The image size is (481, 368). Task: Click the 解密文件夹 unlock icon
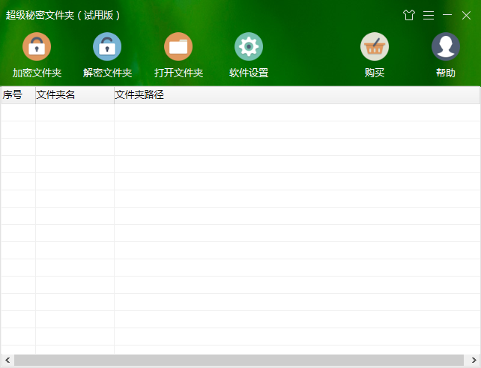pos(107,46)
